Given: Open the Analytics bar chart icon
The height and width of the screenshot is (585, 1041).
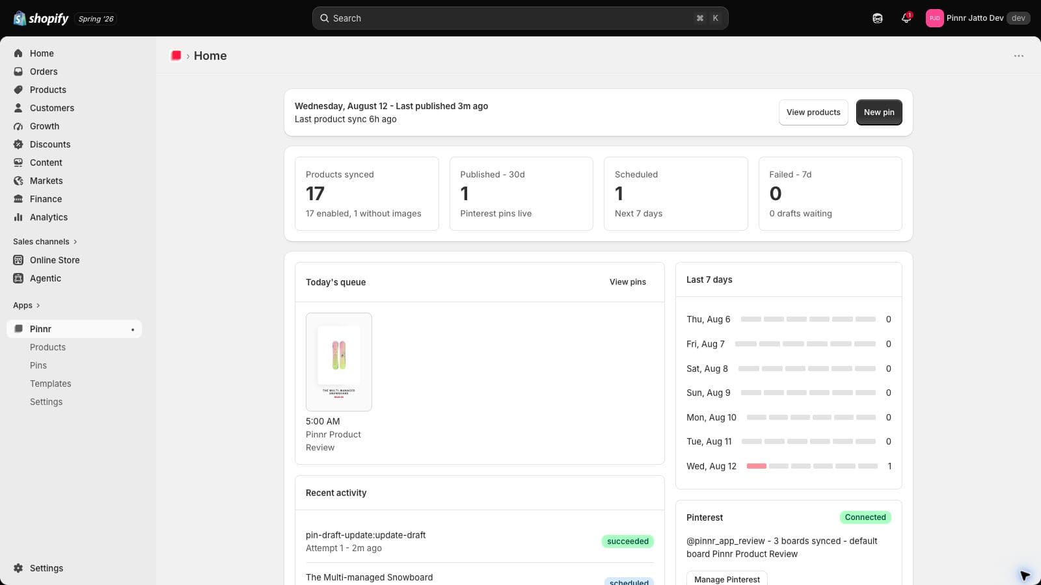Looking at the screenshot, I should click(x=18, y=217).
